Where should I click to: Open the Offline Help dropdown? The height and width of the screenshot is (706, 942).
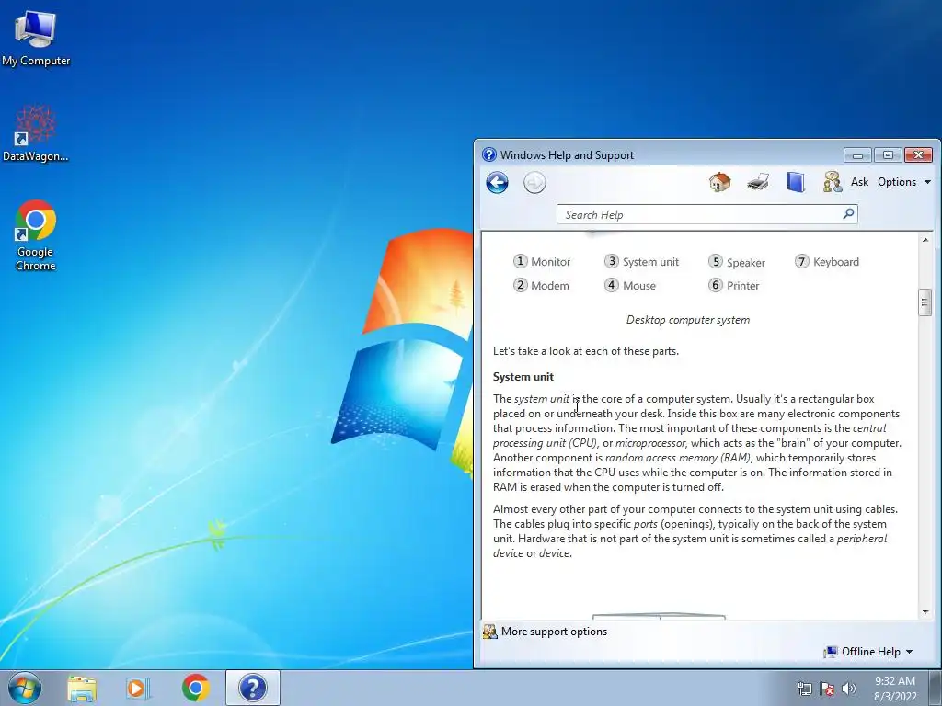(x=868, y=652)
